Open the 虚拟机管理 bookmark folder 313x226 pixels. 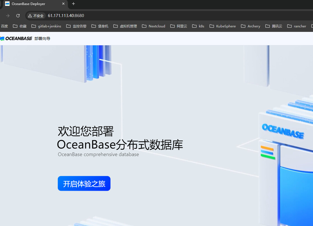tap(125, 26)
